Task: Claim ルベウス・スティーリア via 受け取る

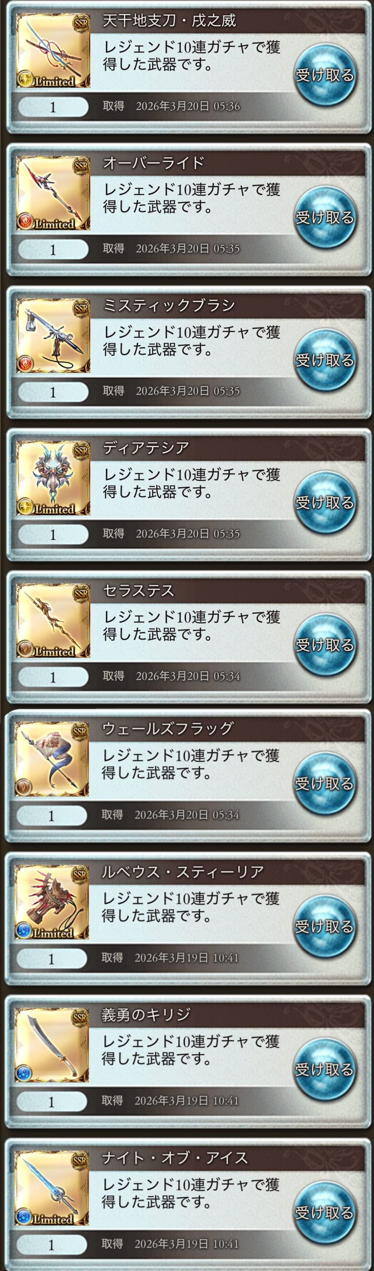Action: [x=324, y=927]
